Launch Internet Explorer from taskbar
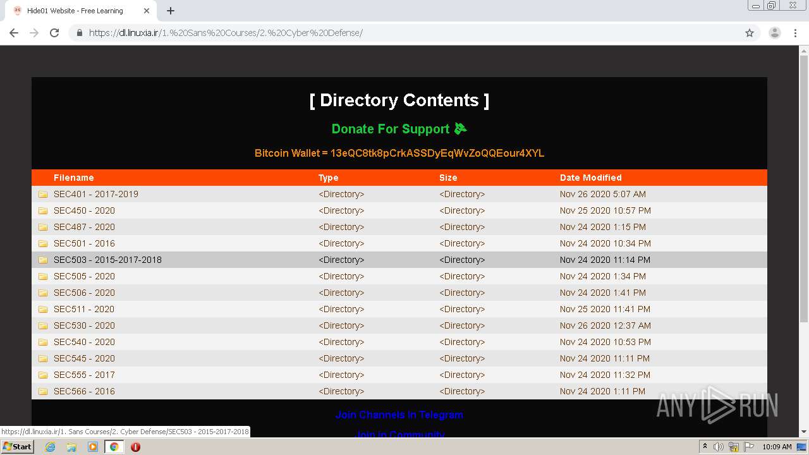Screen dimensions: 809x455 tap(50, 447)
